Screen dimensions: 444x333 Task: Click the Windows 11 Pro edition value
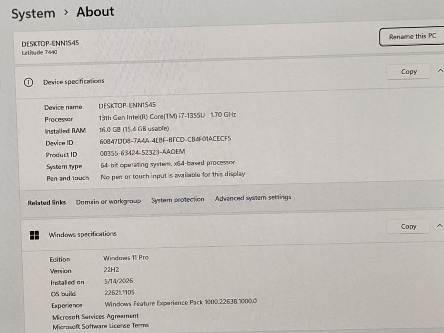click(126, 258)
